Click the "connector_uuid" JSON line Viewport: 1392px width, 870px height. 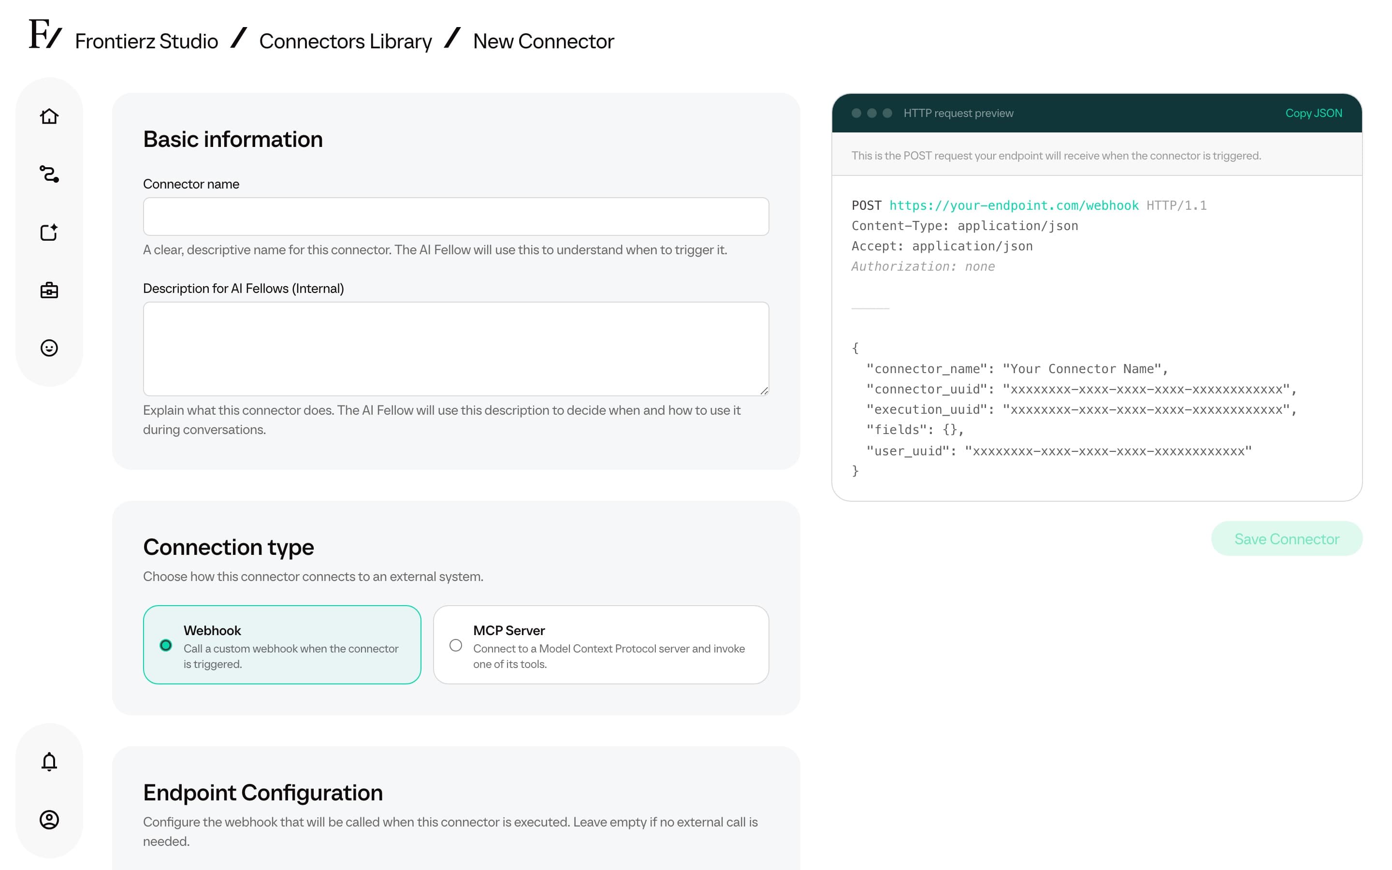pos(1081,390)
